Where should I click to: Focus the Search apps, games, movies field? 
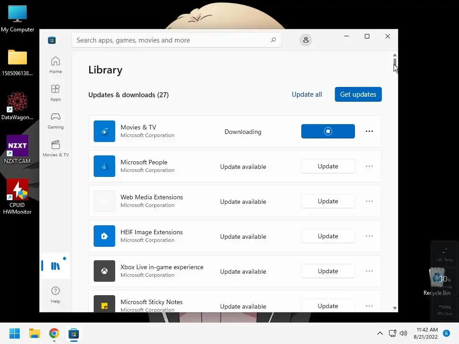177,40
